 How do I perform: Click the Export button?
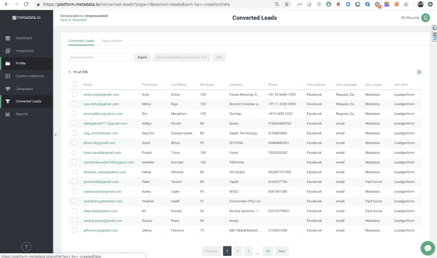coord(142,58)
